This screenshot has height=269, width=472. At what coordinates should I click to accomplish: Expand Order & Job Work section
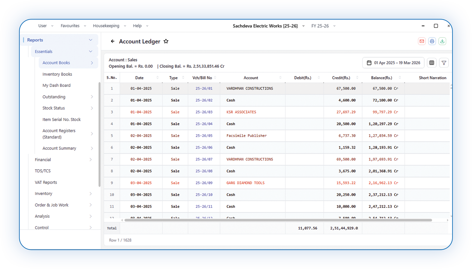91,205
